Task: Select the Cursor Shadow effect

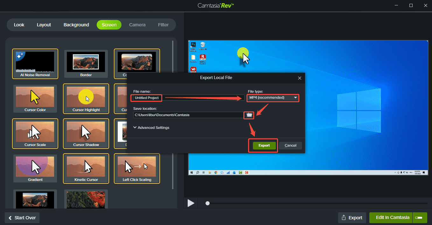Action: [x=86, y=134]
